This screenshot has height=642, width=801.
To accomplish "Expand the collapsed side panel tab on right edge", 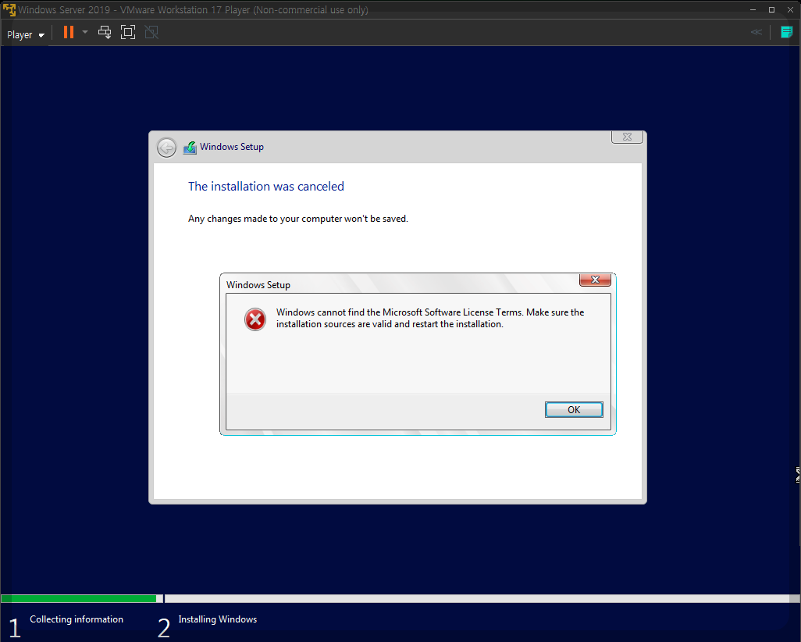I will coord(796,474).
